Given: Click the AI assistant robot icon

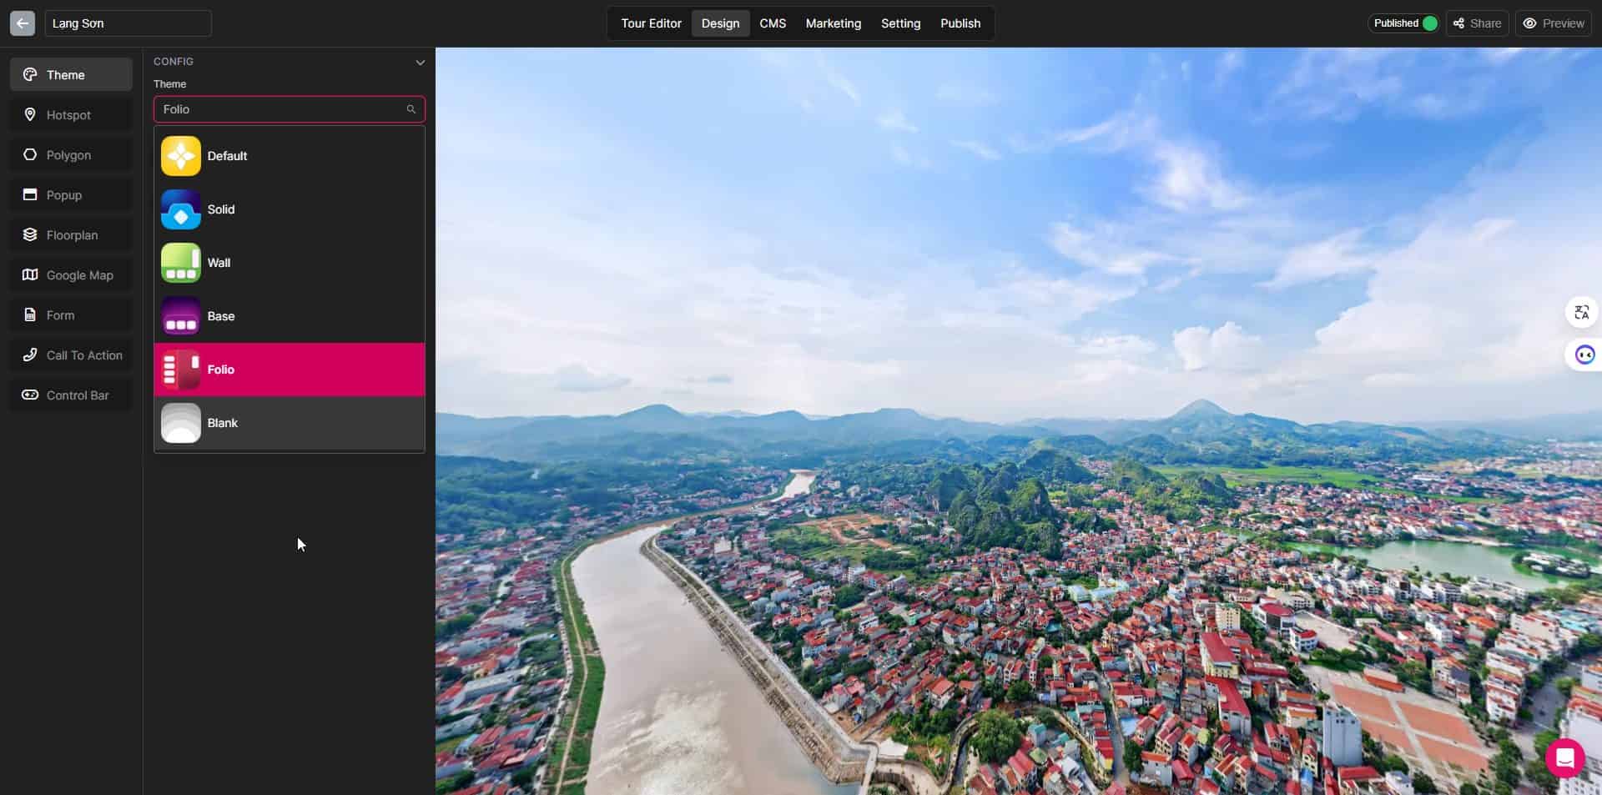Looking at the screenshot, I should (x=1584, y=355).
